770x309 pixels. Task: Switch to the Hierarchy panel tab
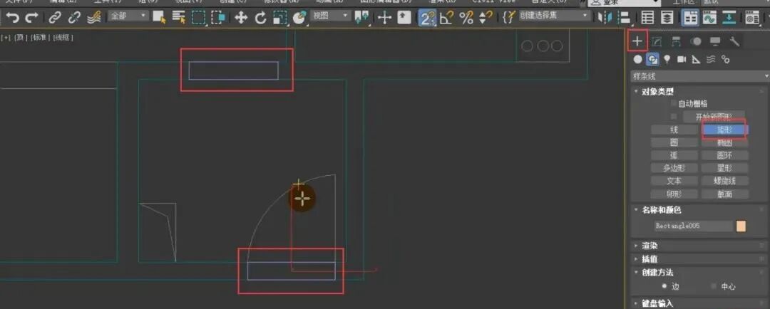(676, 42)
